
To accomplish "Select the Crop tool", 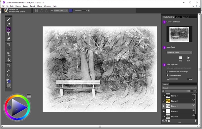I will coord(9,45).
